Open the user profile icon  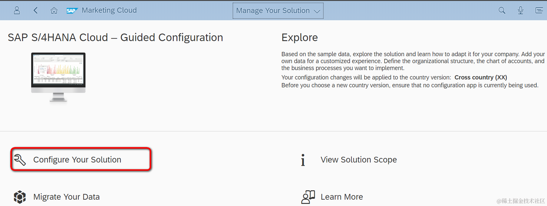click(x=17, y=11)
